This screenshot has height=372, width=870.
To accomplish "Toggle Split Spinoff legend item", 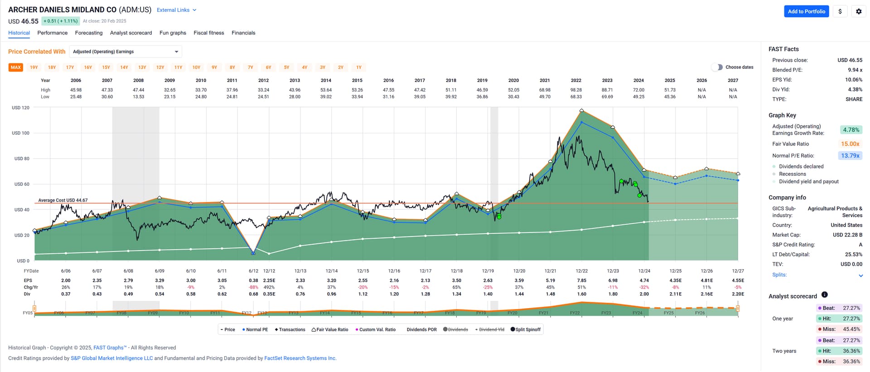I will pyautogui.click(x=526, y=329).
